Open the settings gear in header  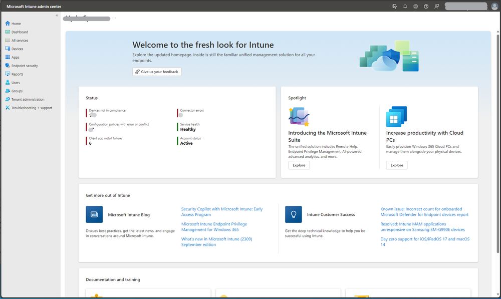pyautogui.click(x=415, y=7)
